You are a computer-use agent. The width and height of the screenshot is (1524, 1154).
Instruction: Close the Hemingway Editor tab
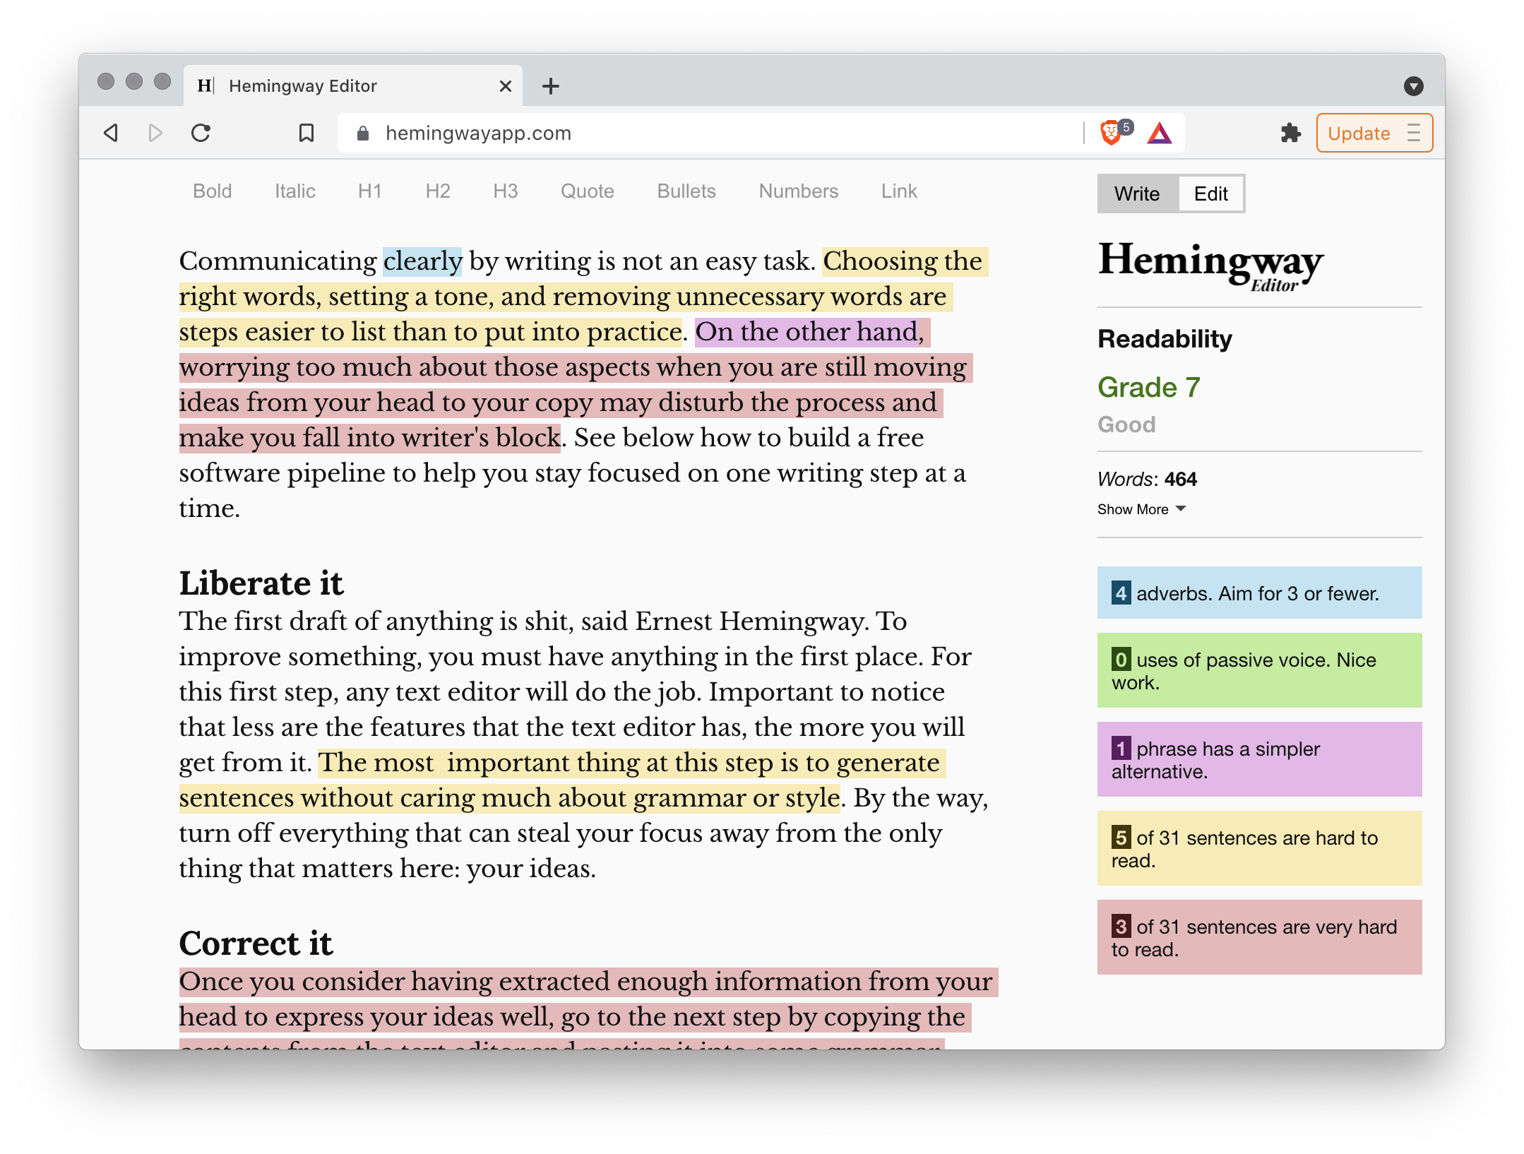click(x=506, y=86)
